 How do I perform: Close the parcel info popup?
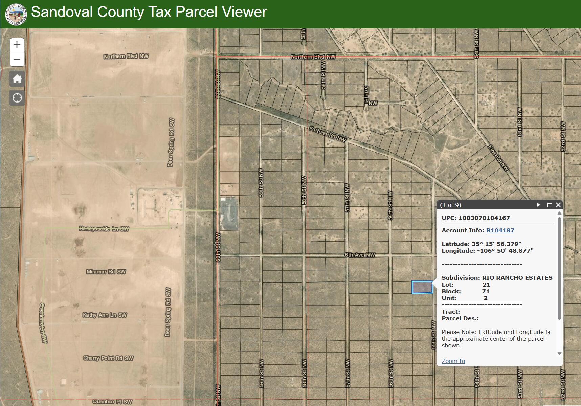tap(558, 205)
